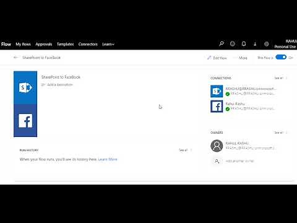Expand the Learn dropdown menu
This screenshot has height=223, width=297.
click(x=108, y=44)
